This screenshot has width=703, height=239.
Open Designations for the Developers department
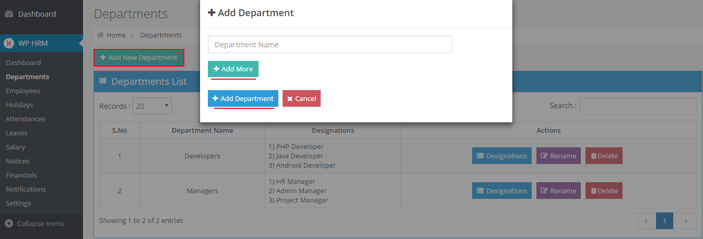pyautogui.click(x=501, y=156)
